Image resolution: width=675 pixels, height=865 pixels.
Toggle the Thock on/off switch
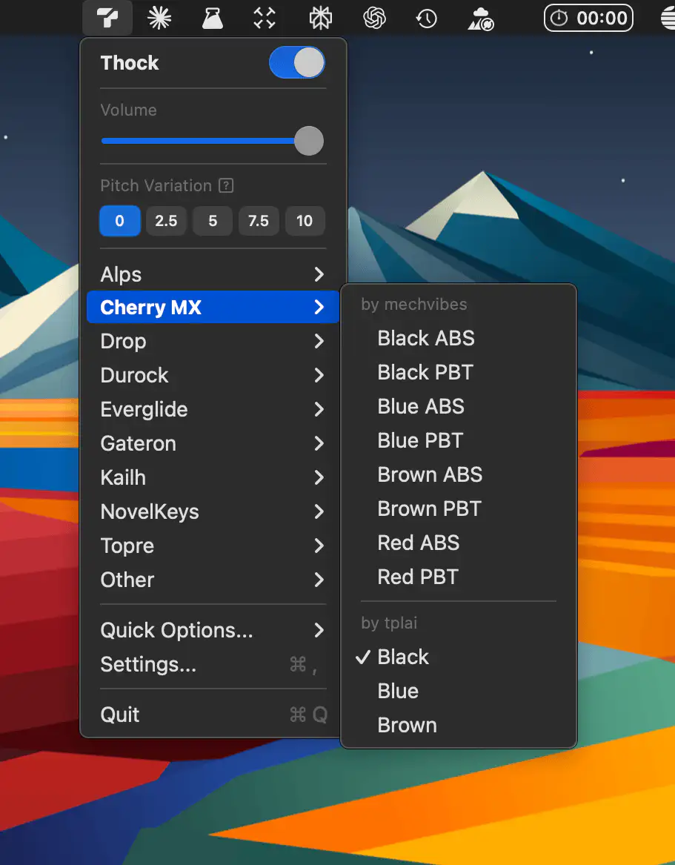[296, 63]
